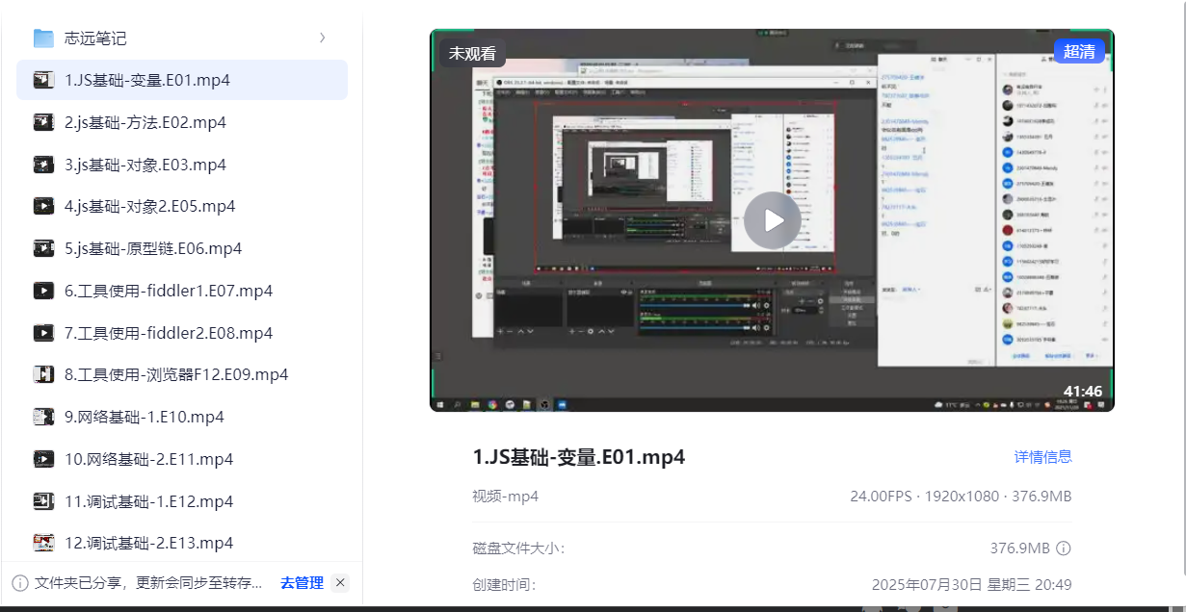The height and width of the screenshot is (612, 1186).
Task: Open file name 10.网络基础-2.E11.mp4
Action: [x=149, y=459]
